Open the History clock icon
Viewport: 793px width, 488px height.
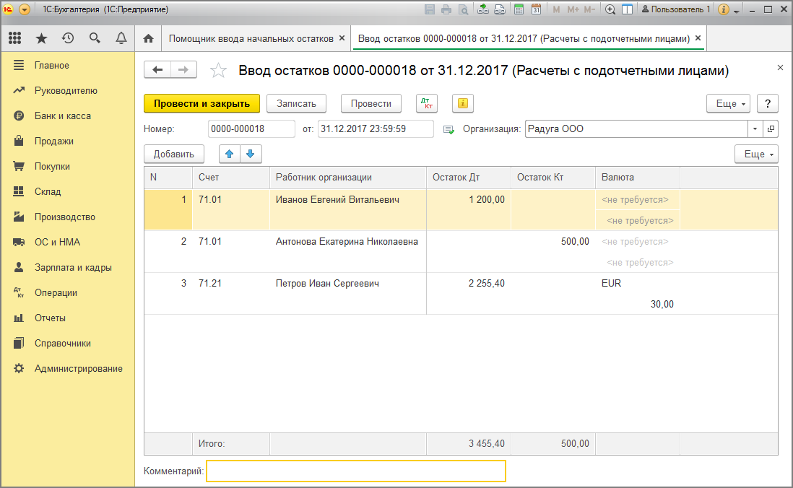pyautogui.click(x=68, y=38)
